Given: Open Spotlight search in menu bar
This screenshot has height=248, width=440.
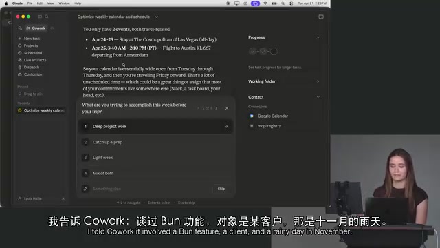Looking at the screenshot, I should tap(283, 3).
